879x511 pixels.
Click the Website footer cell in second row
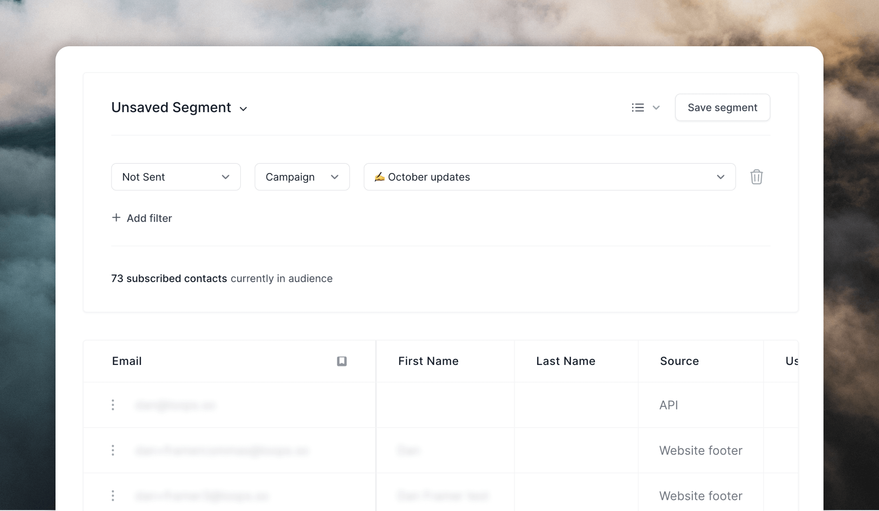[x=701, y=450]
